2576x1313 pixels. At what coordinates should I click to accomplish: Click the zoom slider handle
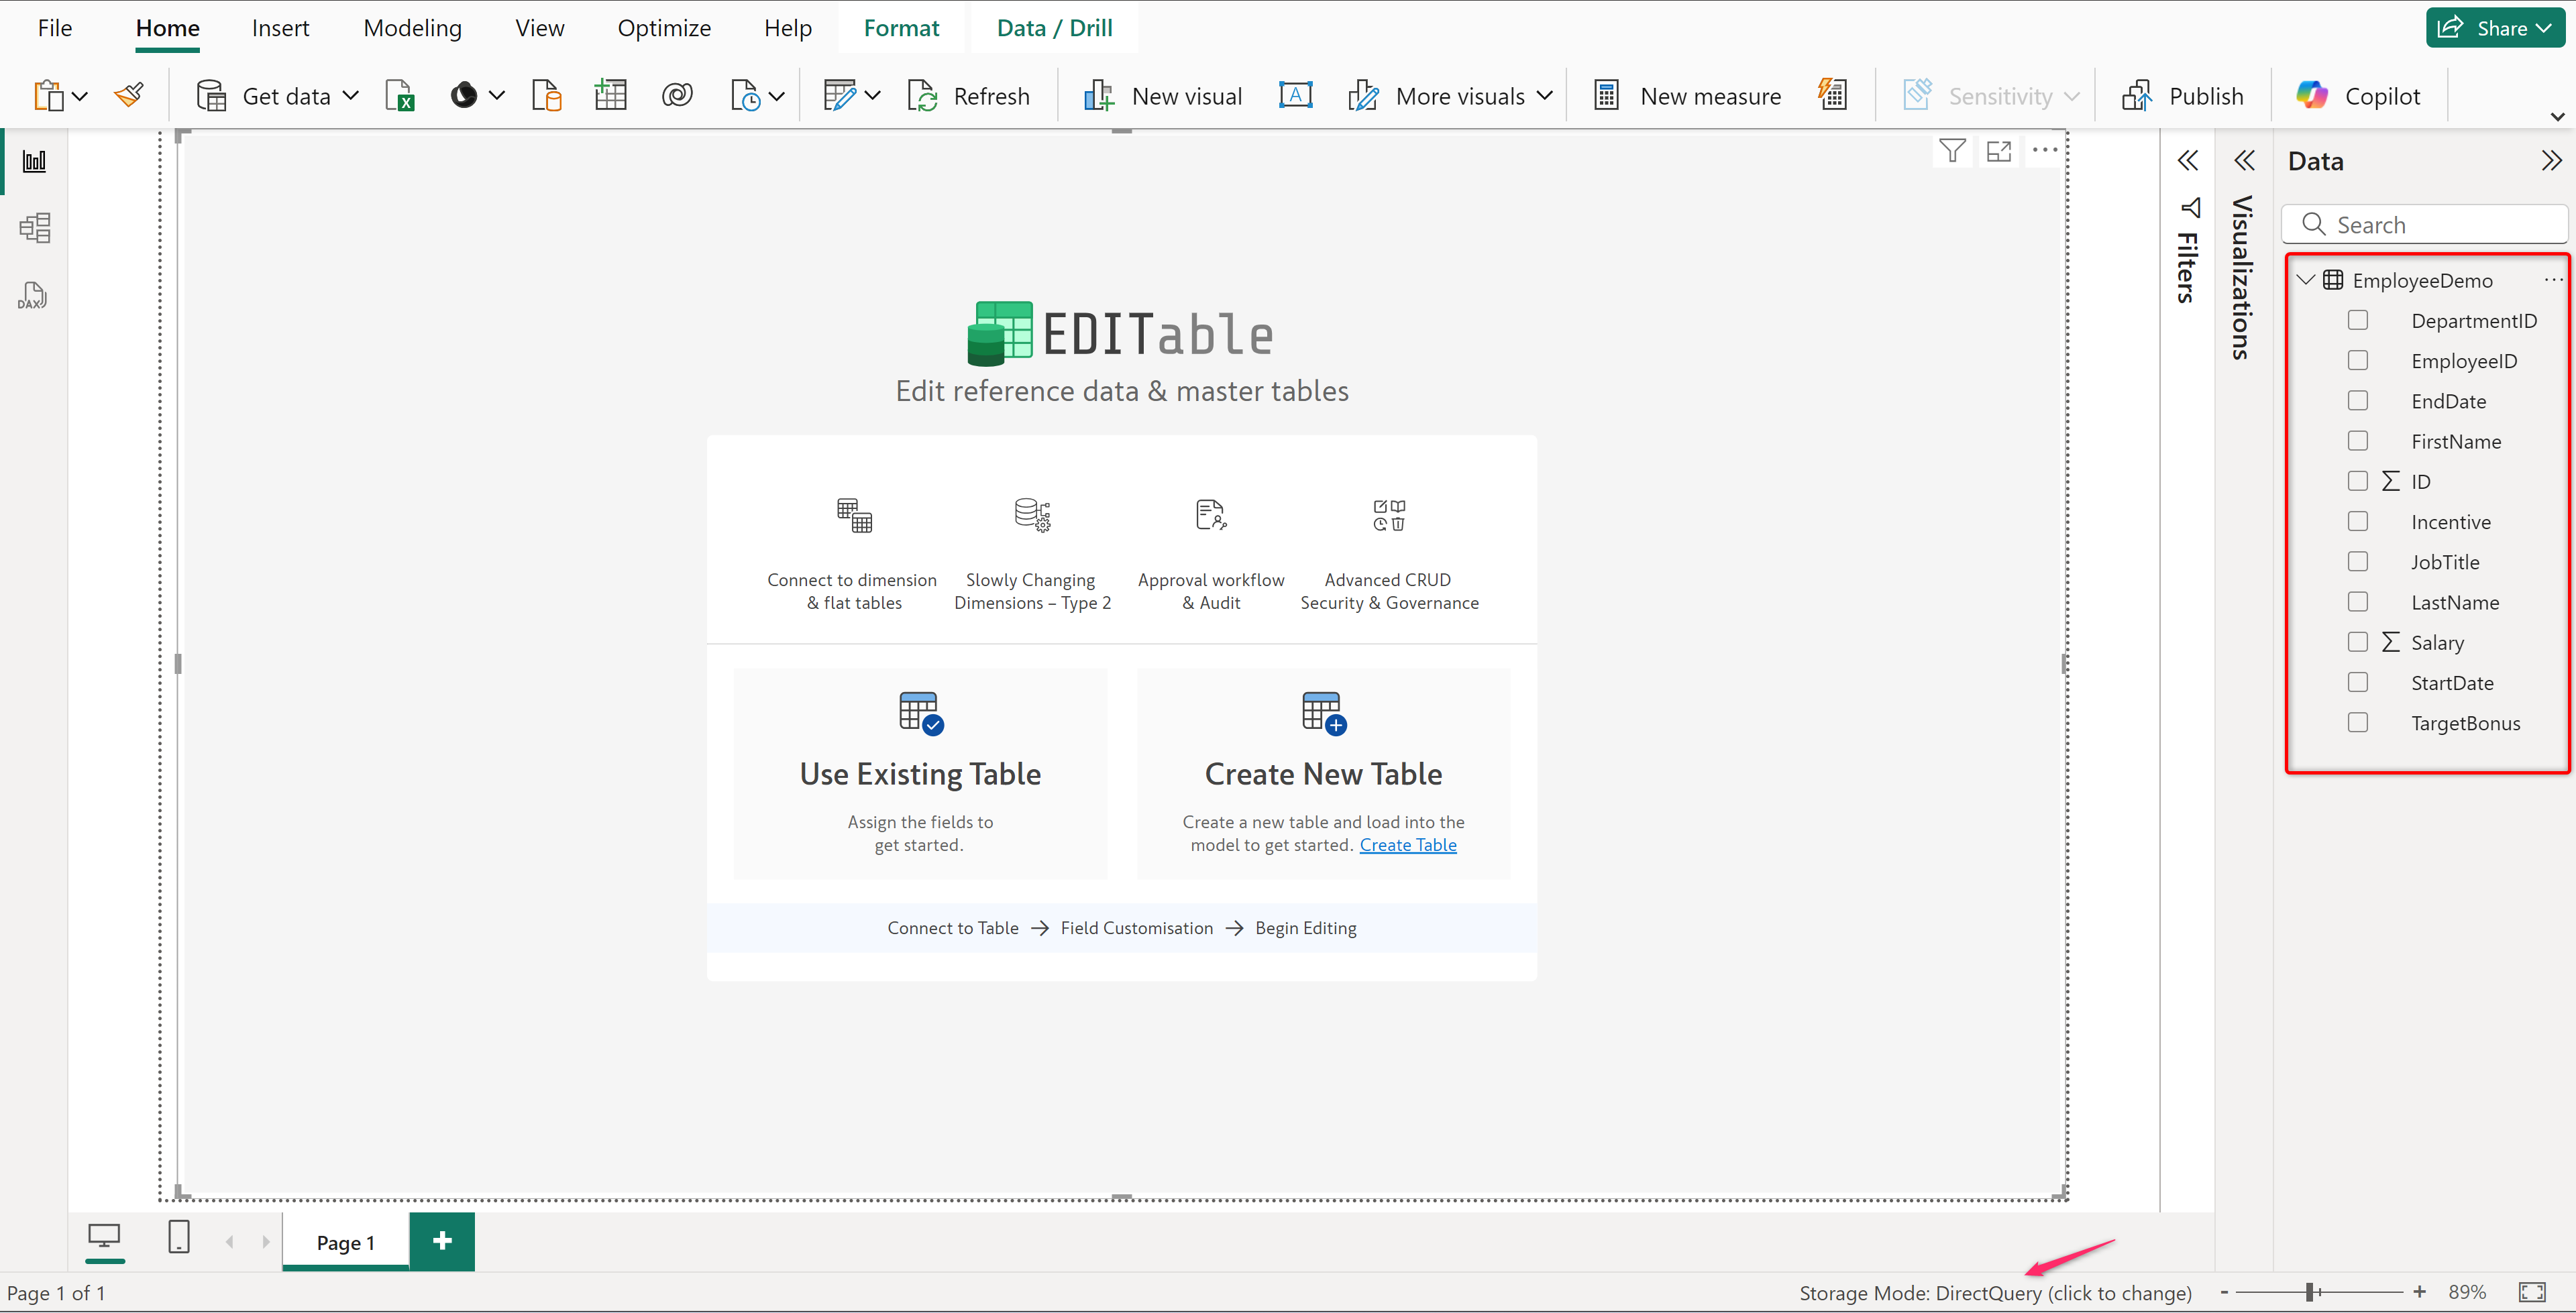click(x=2310, y=1292)
